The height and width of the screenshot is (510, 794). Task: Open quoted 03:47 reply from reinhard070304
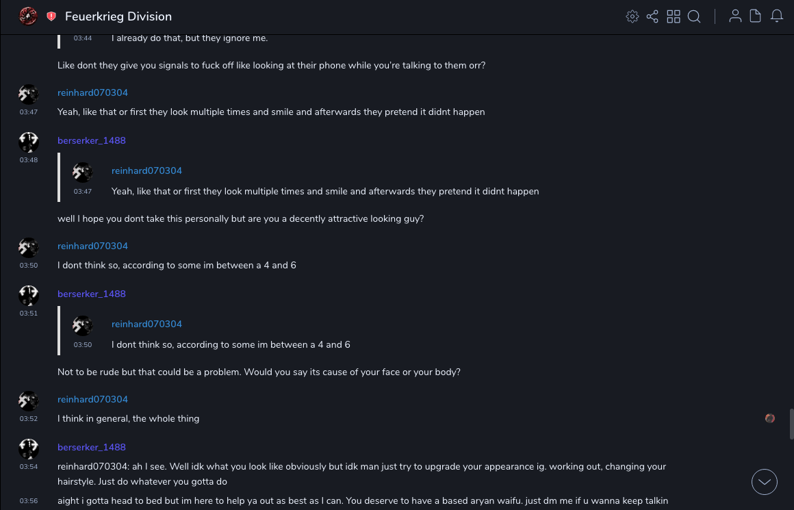coord(325,192)
